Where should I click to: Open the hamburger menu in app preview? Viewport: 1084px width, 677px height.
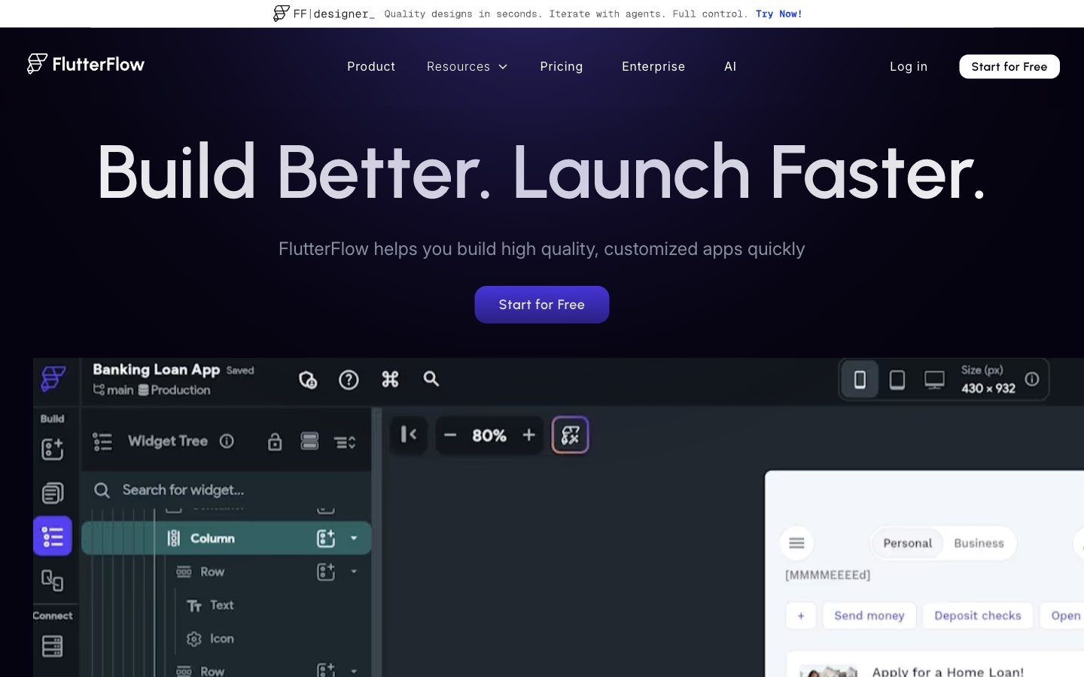[x=796, y=543]
